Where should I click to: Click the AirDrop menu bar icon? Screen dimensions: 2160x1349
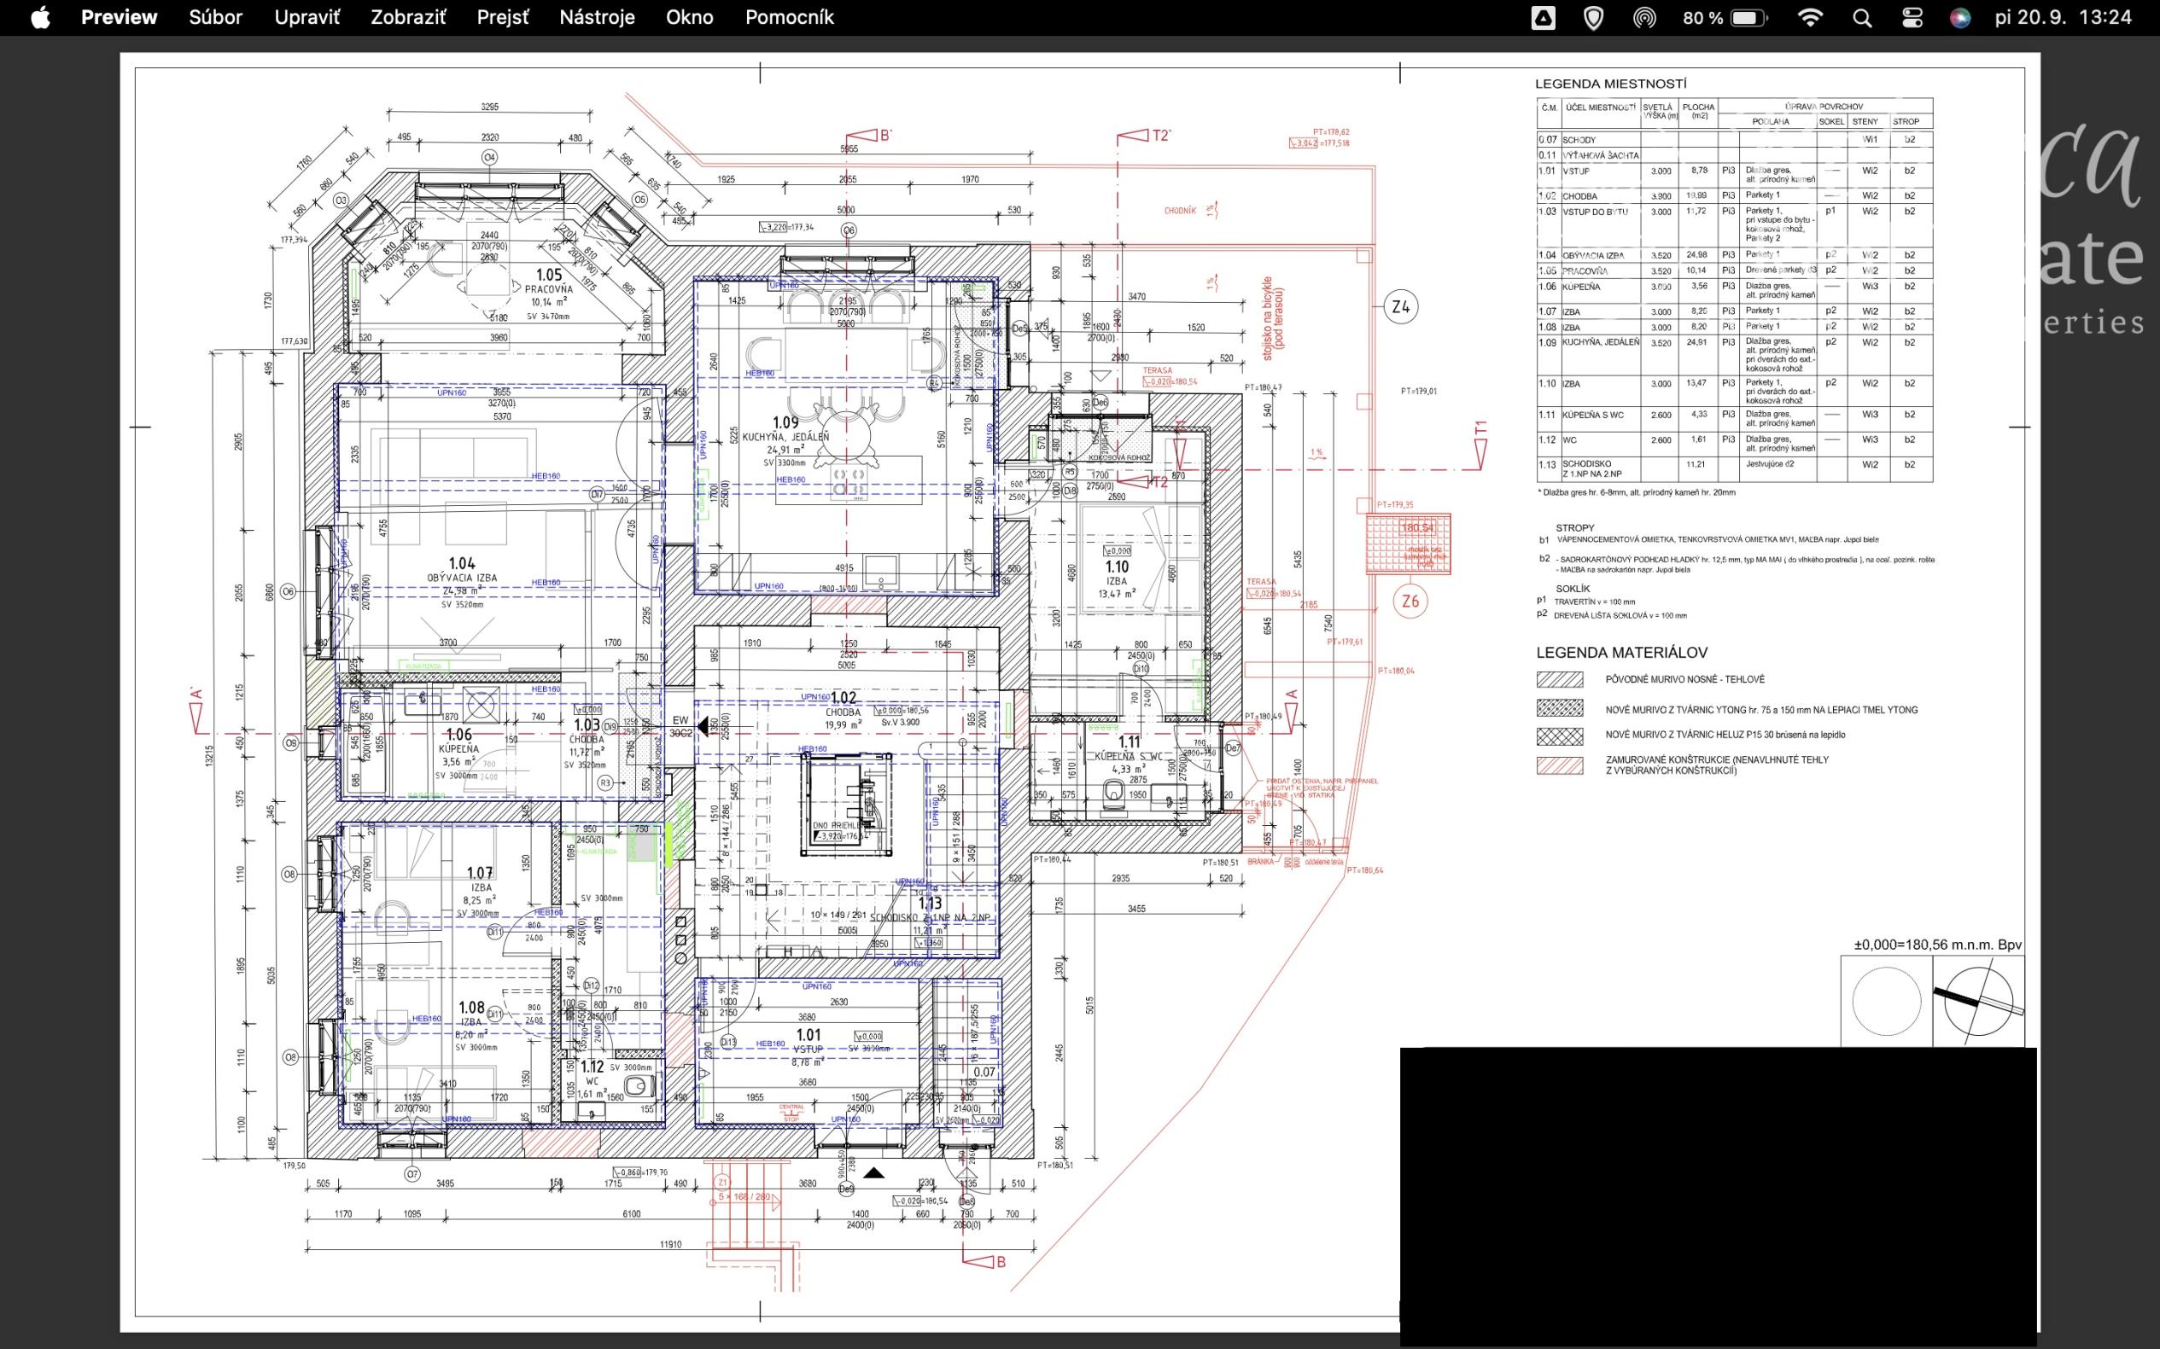click(x=1644, y=18)
